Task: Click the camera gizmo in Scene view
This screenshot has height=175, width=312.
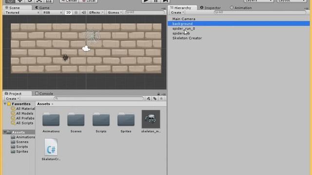Action: click(86, 49)
